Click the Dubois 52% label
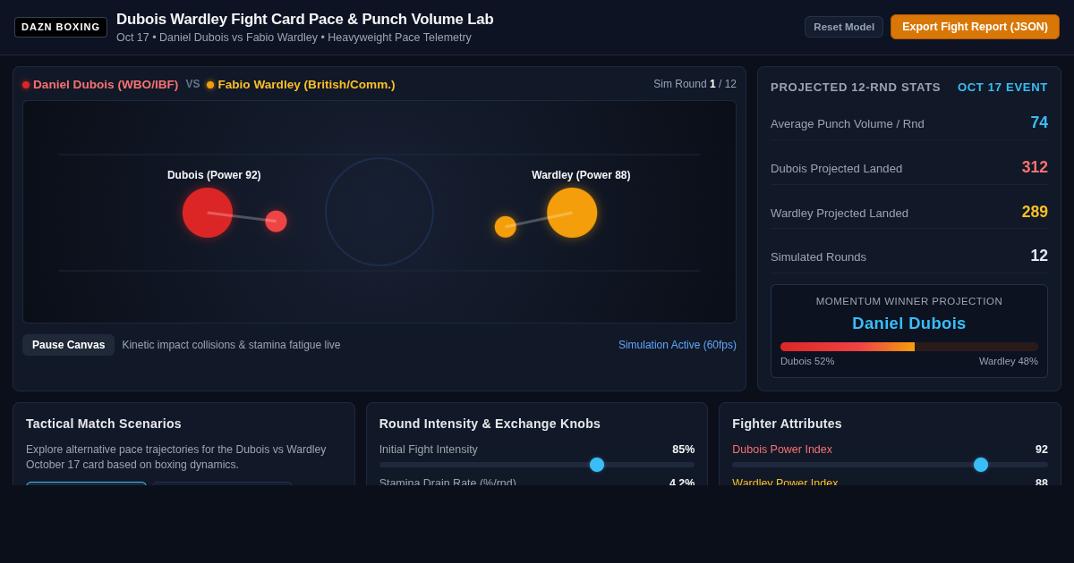 click(807, 361)
